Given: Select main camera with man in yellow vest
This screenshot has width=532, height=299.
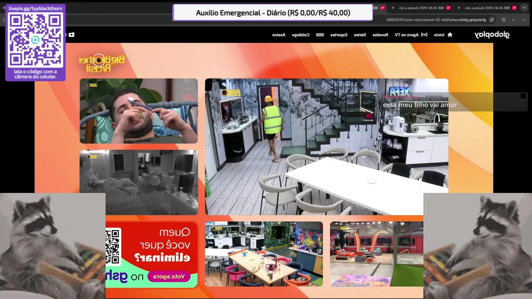Looking at the screenshot, I should point(326,146).
